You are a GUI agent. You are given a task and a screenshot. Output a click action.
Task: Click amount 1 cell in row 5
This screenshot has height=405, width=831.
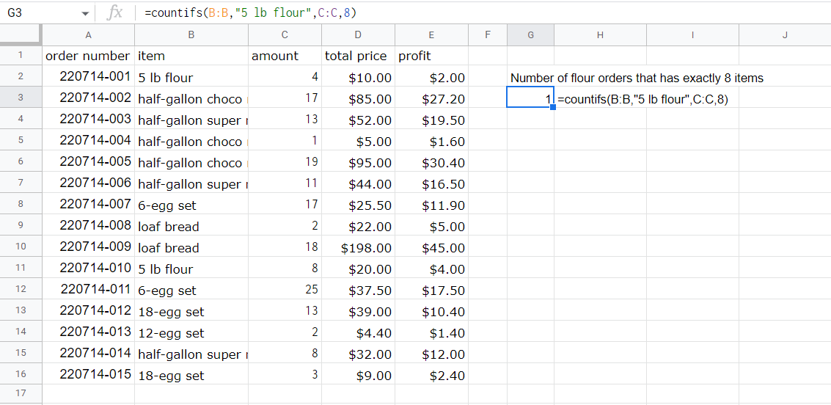tap(285, 140)
